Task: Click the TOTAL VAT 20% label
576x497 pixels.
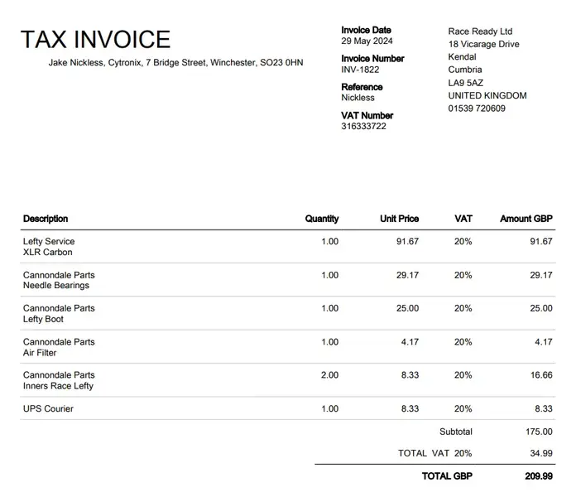Action: click(x=435, y=454)
